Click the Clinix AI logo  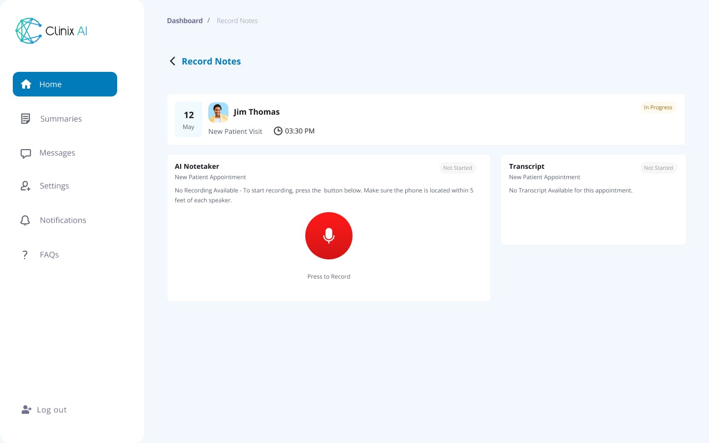[51, 31]
